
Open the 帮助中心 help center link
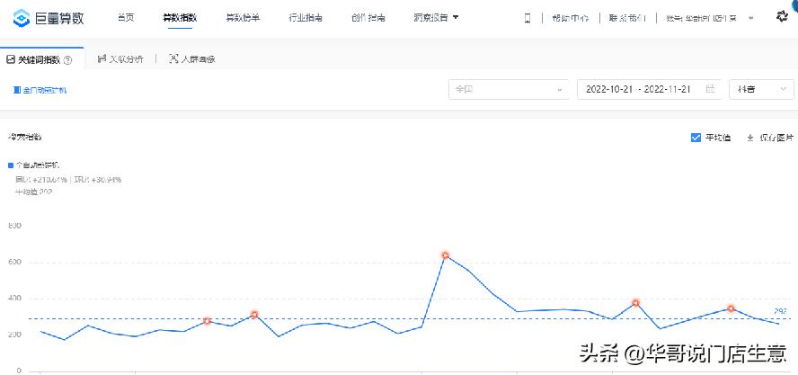click(x=571, y=18)
